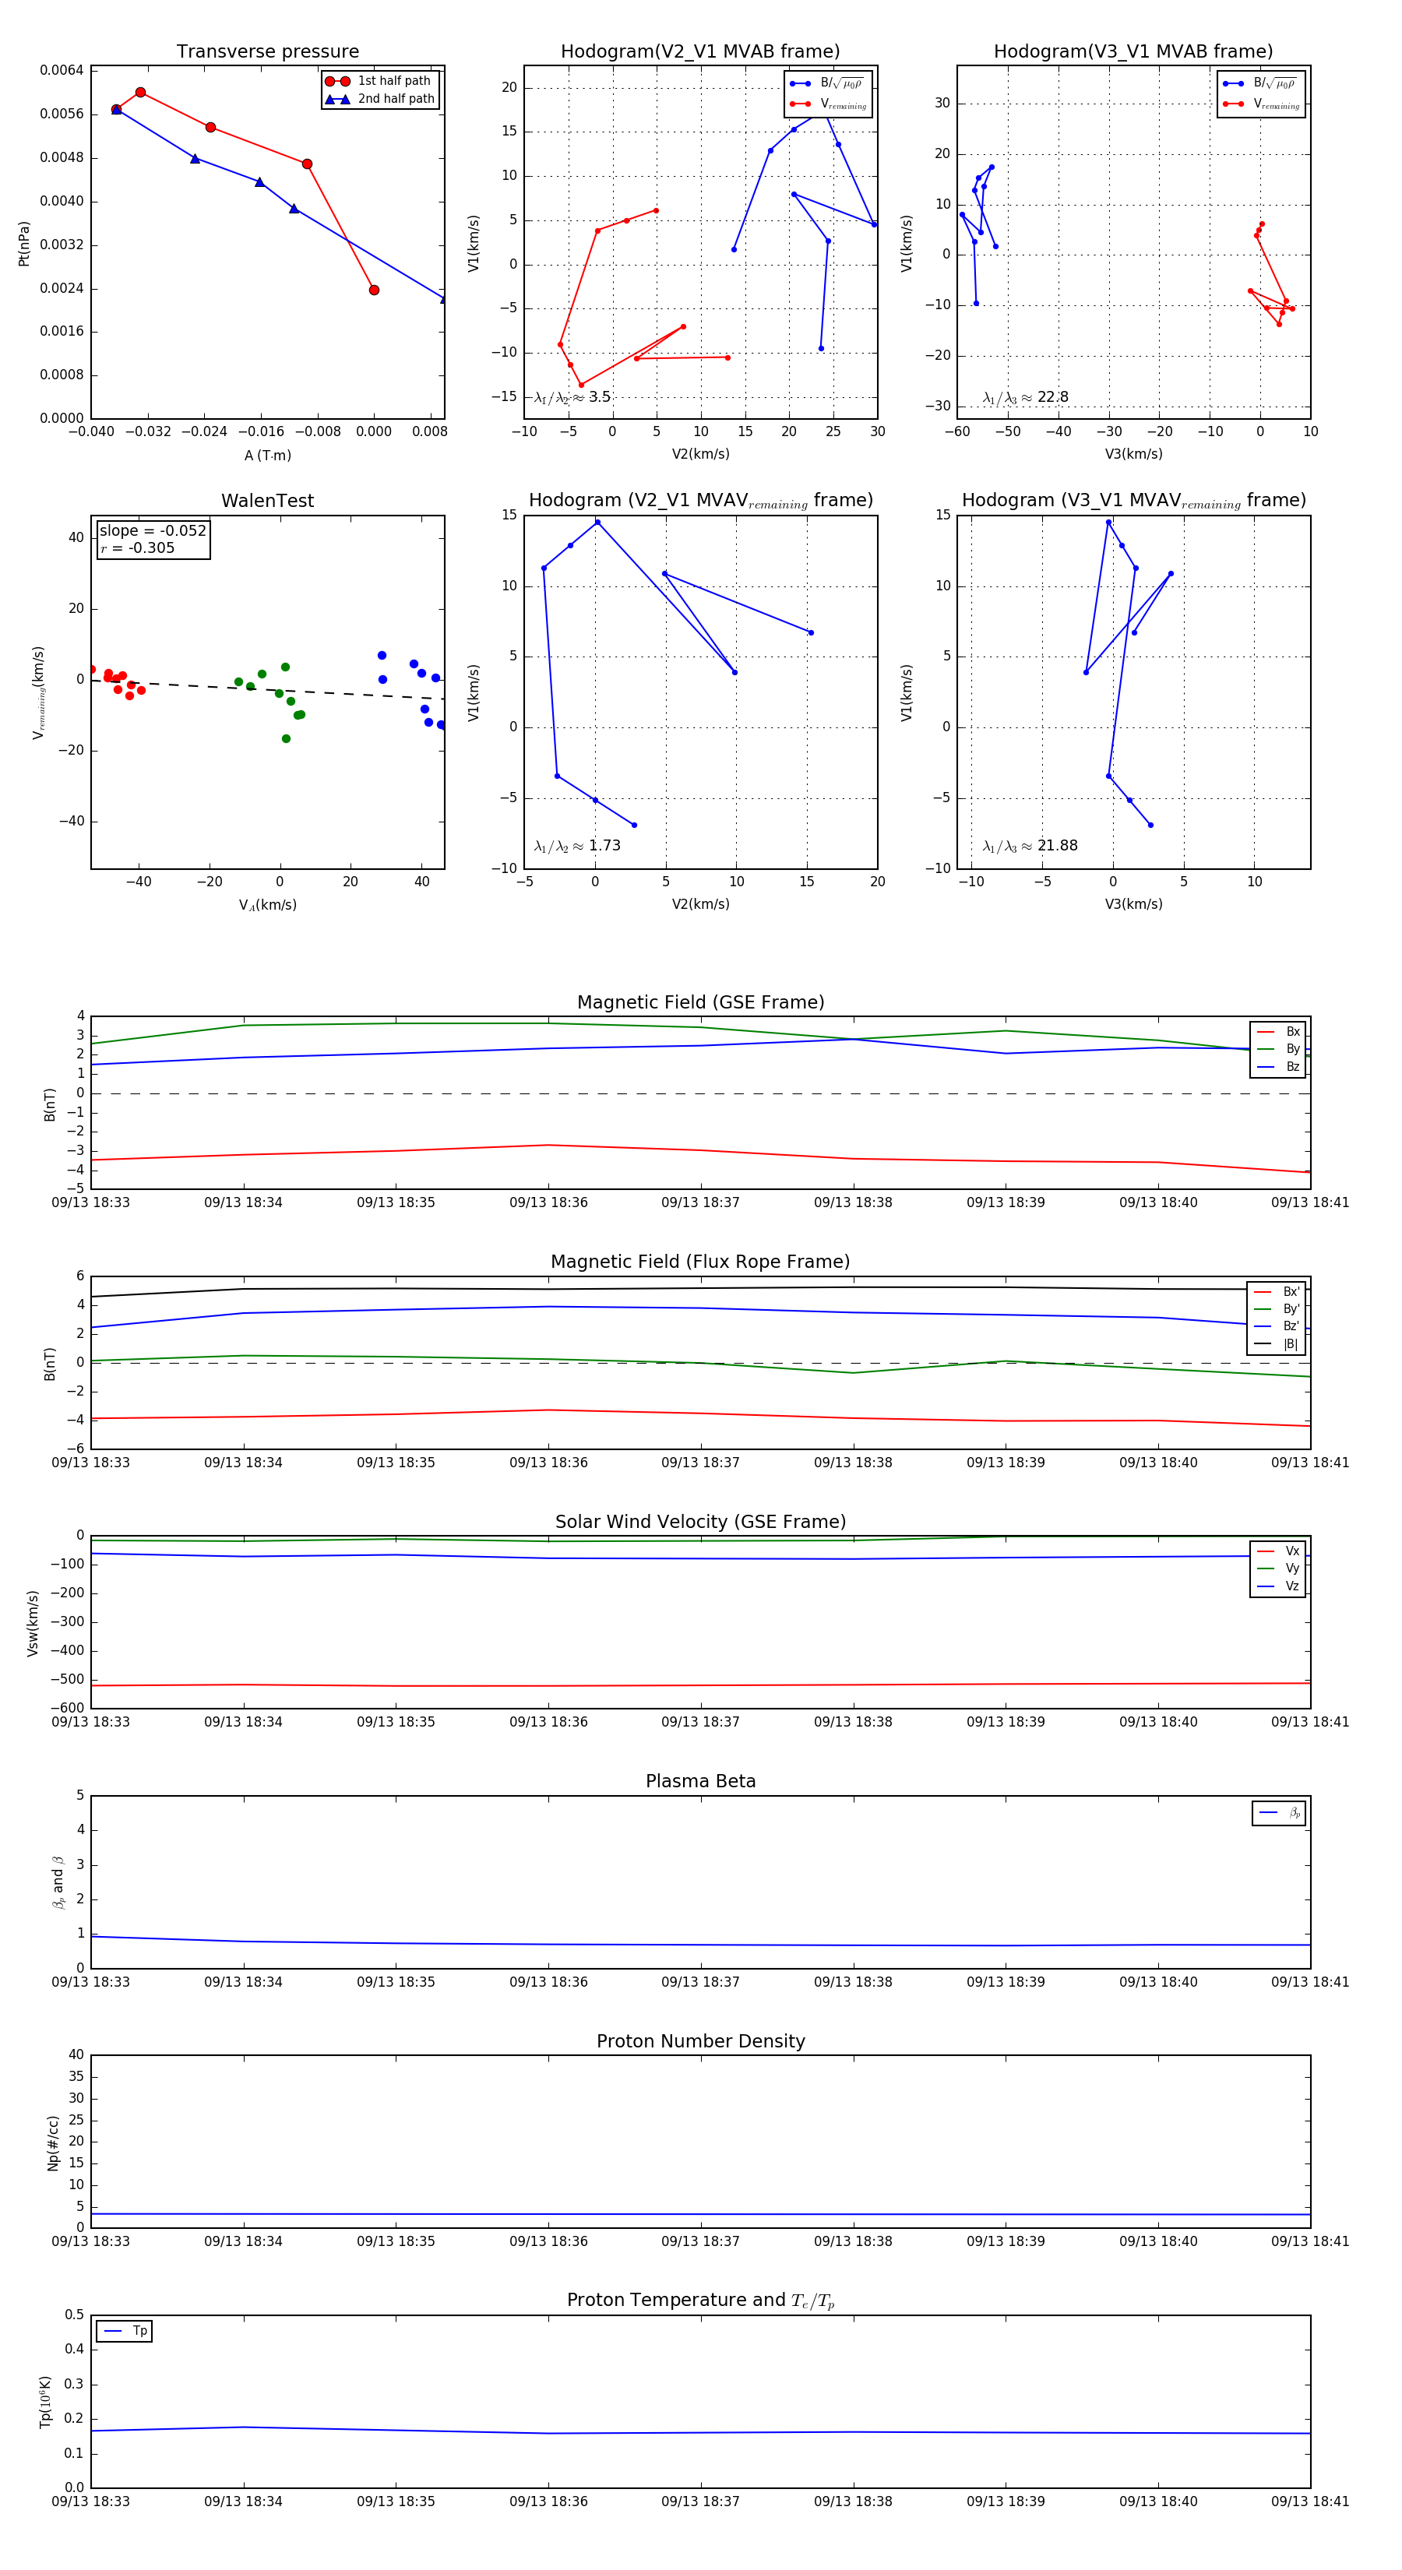The width and height of the screenshot is (1402, 2570).
Task: Click the V3_V1 MVAV remaining frame hodogram title
Action: click(x=1133, y=501)
